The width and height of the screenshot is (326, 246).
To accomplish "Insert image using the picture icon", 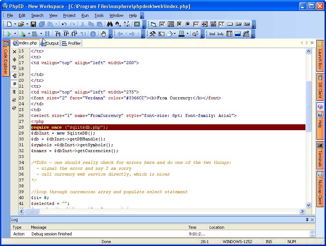I will click(x=238, y=34).
